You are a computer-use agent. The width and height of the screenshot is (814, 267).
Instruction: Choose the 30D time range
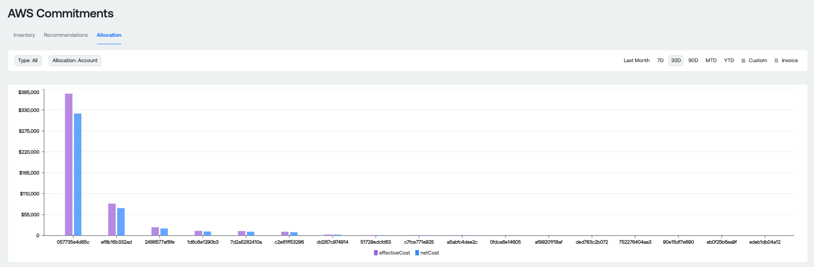pos(676,61)
